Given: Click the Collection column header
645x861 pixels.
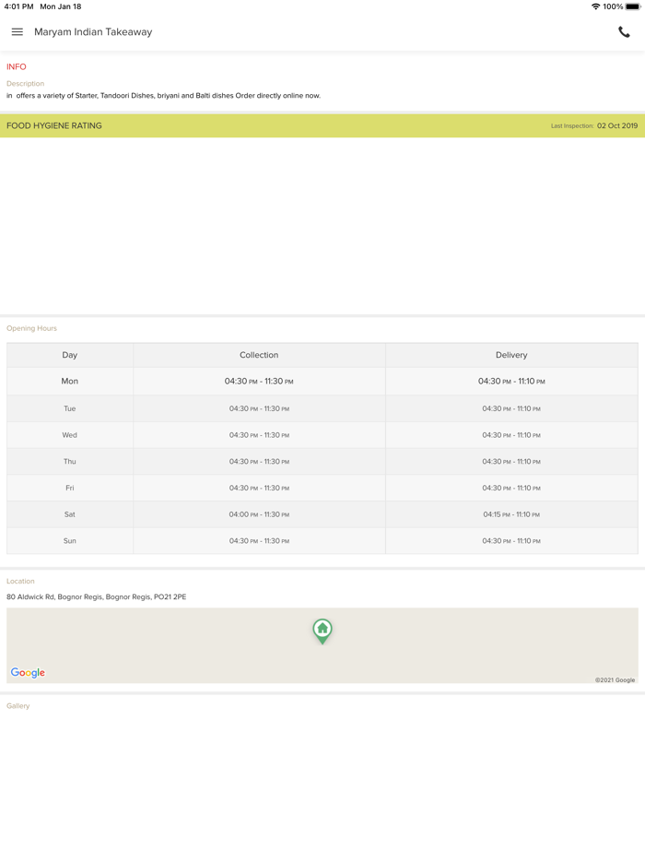Looking at the screenshot, I should pyautogui.click(x=259, y=355).
